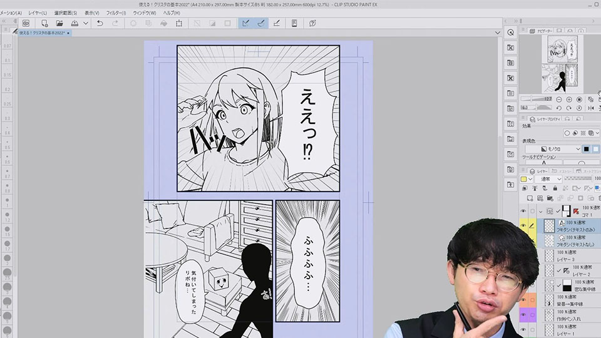Toggle Clip to Layer Below icon

pos(525,188)
